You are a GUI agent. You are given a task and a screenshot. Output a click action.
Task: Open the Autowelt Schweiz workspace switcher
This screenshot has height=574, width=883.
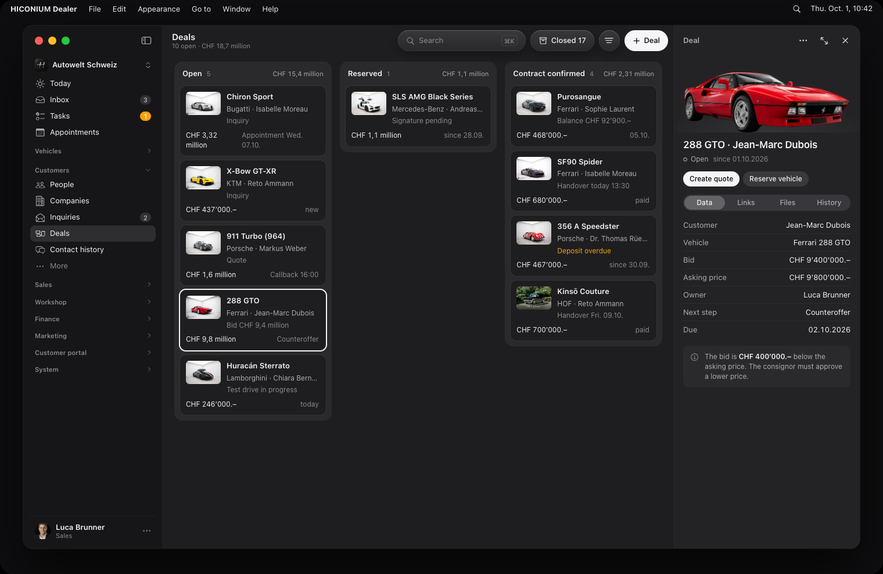pyautogui.click(x=93, y=65)
